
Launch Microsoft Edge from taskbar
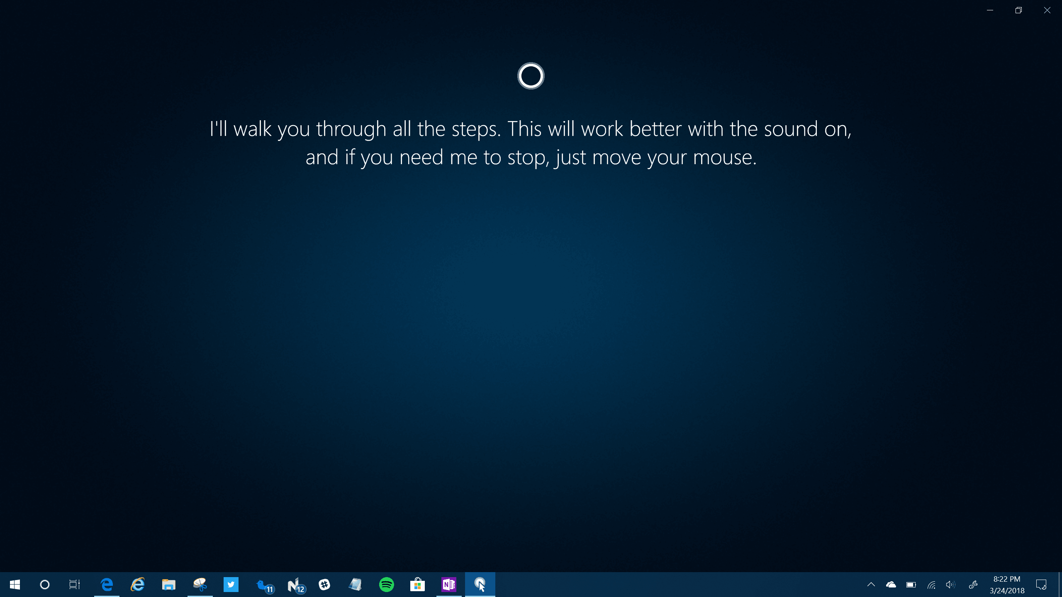[x=107, y=585]
